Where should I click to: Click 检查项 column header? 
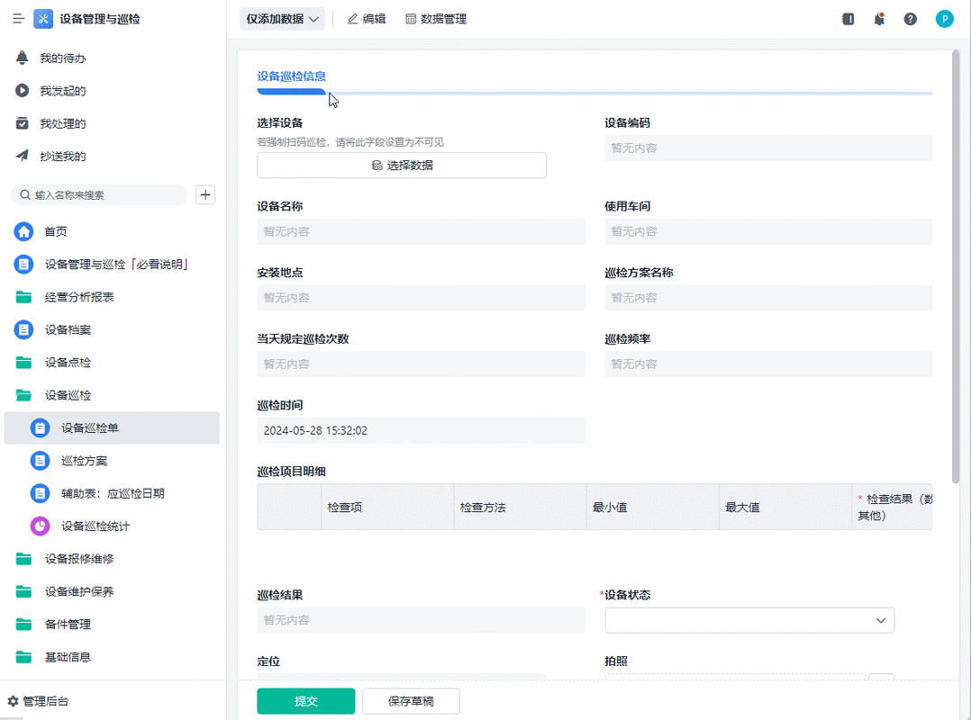387,508
